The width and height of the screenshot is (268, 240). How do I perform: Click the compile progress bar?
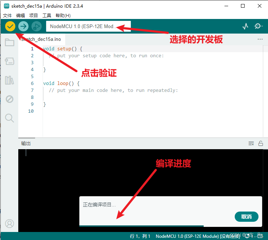point(171,226)
